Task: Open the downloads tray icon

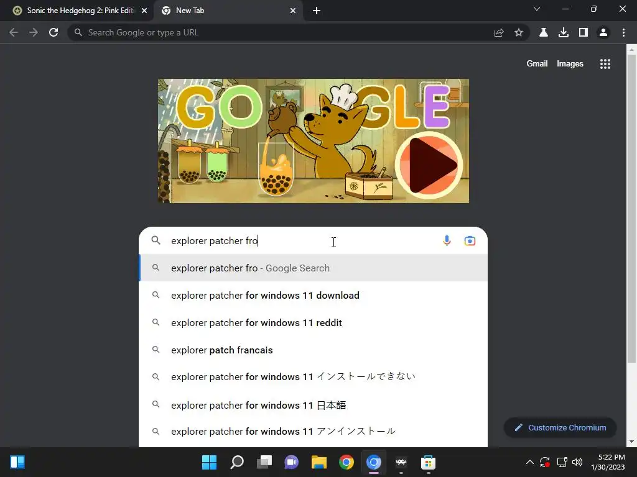Action: pos(564,32)
